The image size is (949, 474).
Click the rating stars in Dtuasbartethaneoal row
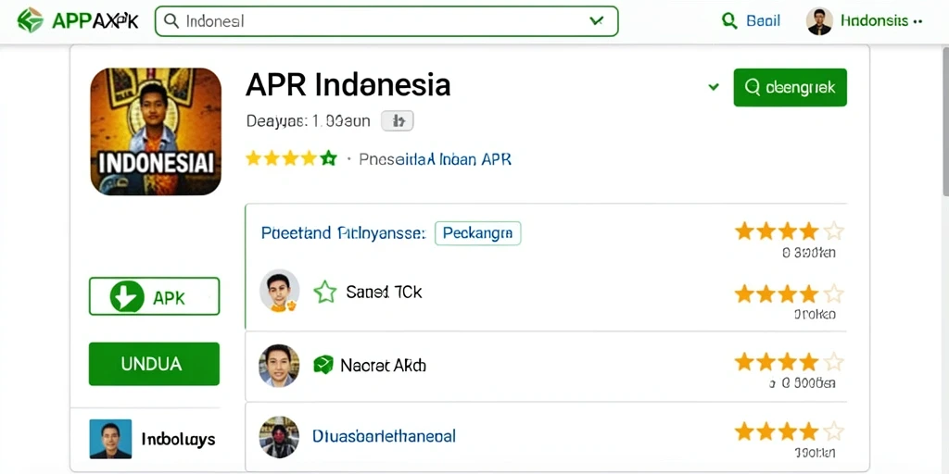[790, 431]
